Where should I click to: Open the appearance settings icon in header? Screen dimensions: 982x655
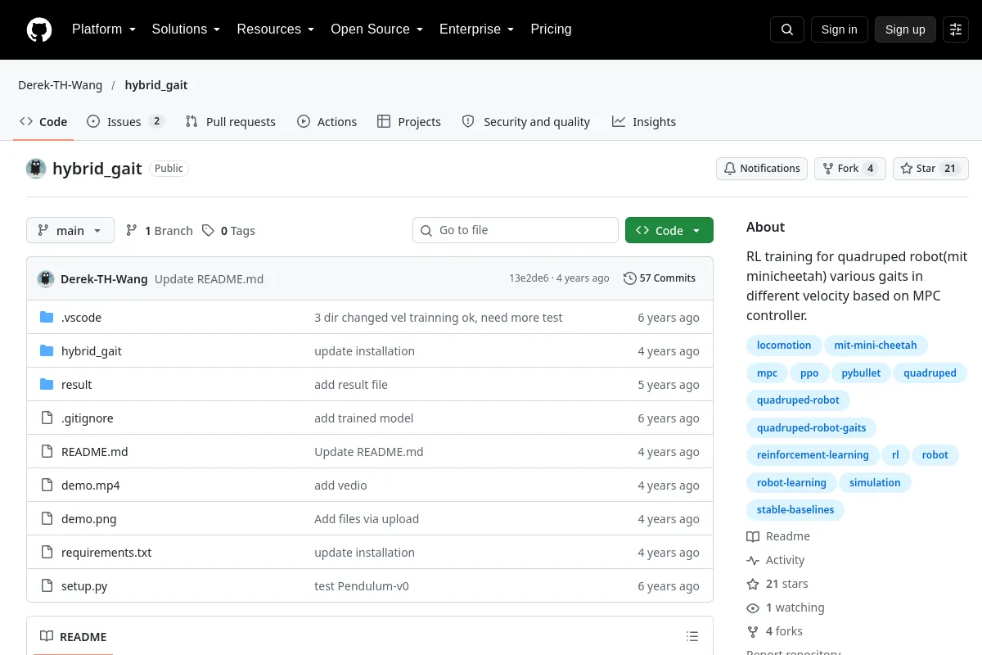coord(956,29)
